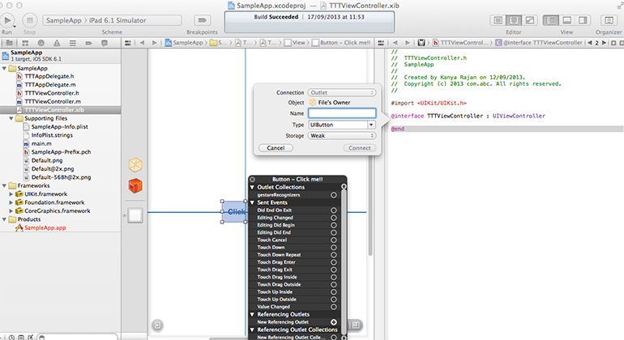Show the Breakpoint navigator
Viewport: 624px width, 340px height.
point(88,43)
